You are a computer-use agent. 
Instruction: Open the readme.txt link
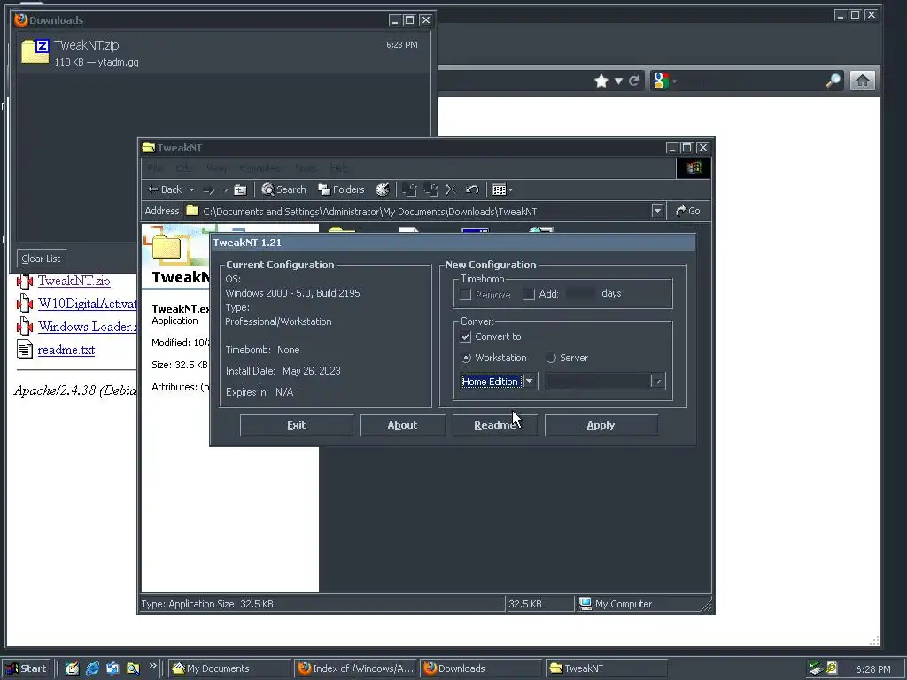(66, 350)
